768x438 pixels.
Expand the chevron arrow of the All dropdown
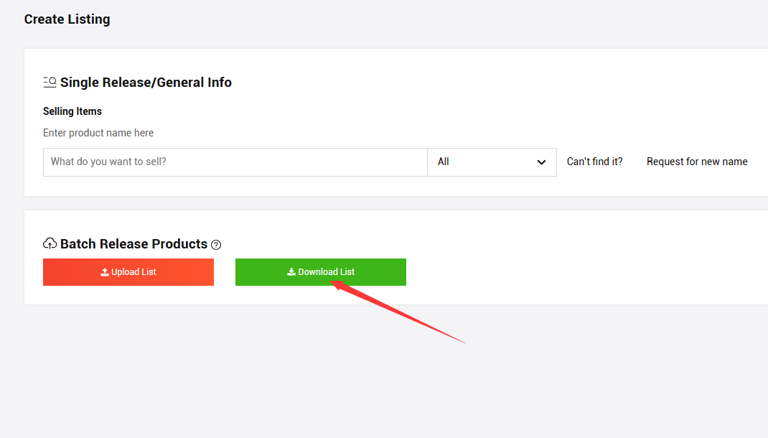coord(541,162)
